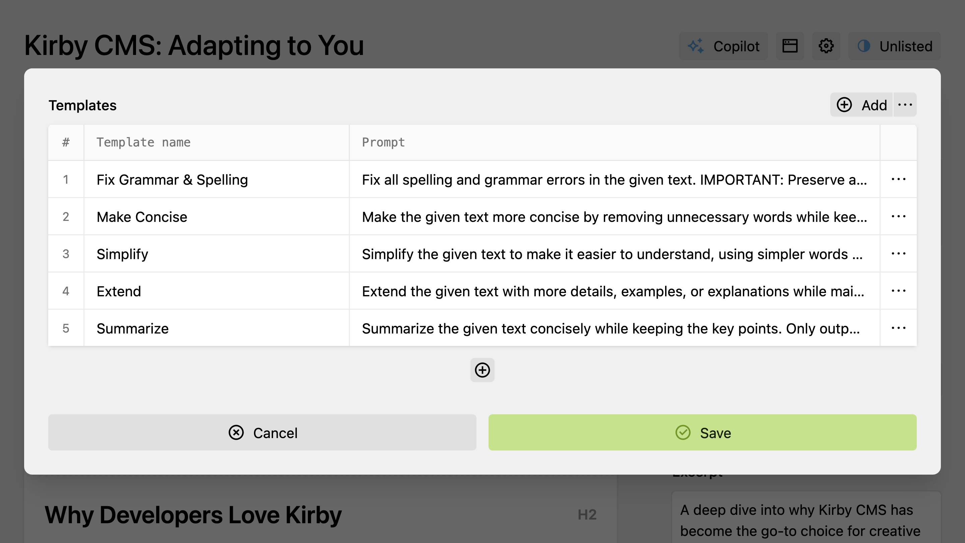Image resolution: width=965 pixels, height=543 pixels.
Task: Click the plus icon inside the Add button
Action: click(845, 105)
